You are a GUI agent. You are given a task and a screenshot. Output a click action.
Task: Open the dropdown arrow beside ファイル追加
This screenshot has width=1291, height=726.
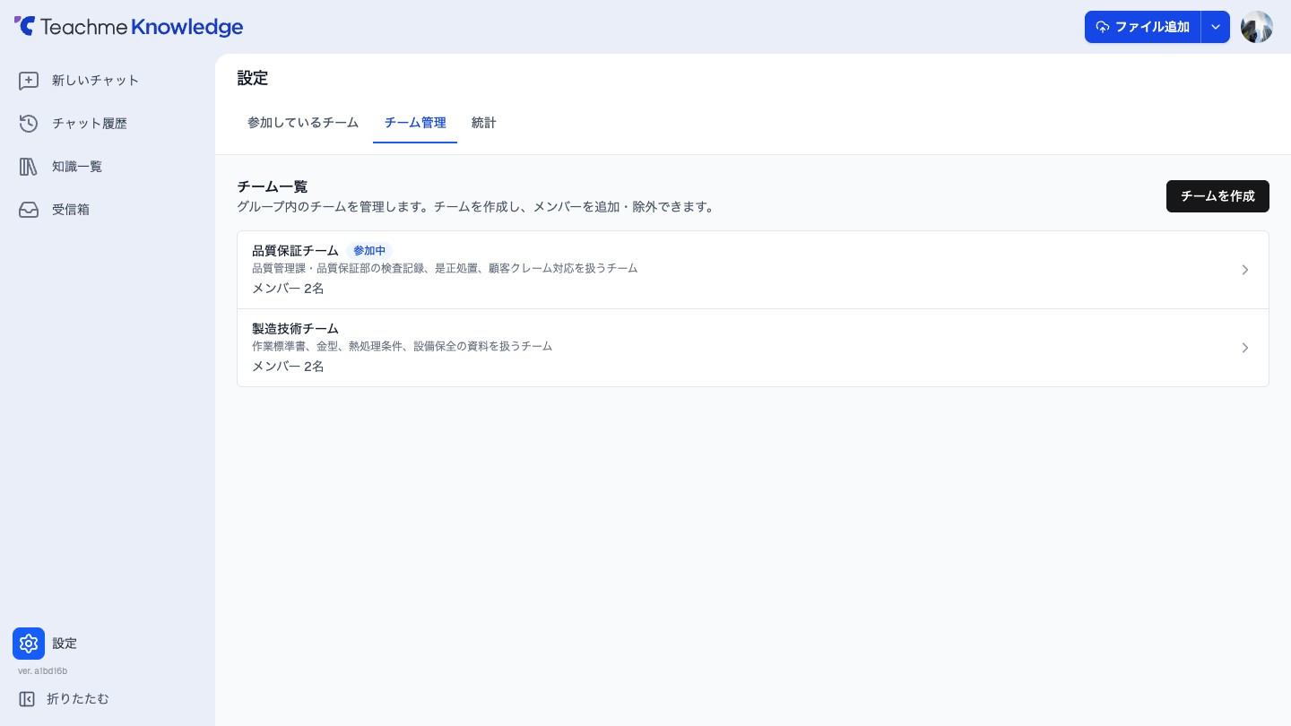coord(1216,27)
